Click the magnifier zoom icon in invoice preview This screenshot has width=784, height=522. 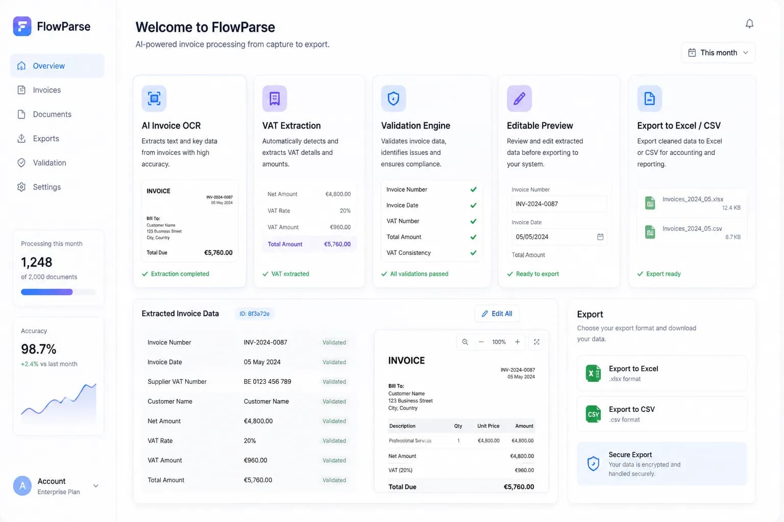point(465,342)
